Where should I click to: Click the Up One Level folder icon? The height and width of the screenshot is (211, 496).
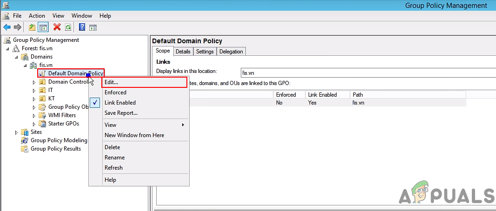tap(32, 27)
